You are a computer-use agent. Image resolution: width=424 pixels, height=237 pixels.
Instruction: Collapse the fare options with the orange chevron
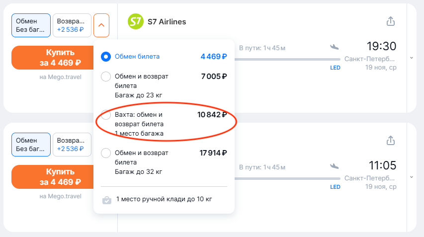pos(101,25)
